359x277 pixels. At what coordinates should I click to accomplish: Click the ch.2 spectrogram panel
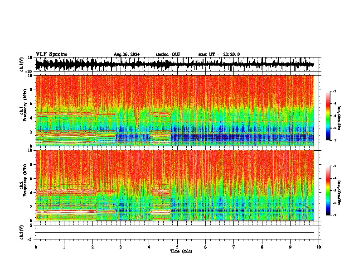coord(175,186)
